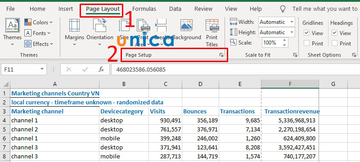
Task: Click cell with value 8,208
Action: 240,147
